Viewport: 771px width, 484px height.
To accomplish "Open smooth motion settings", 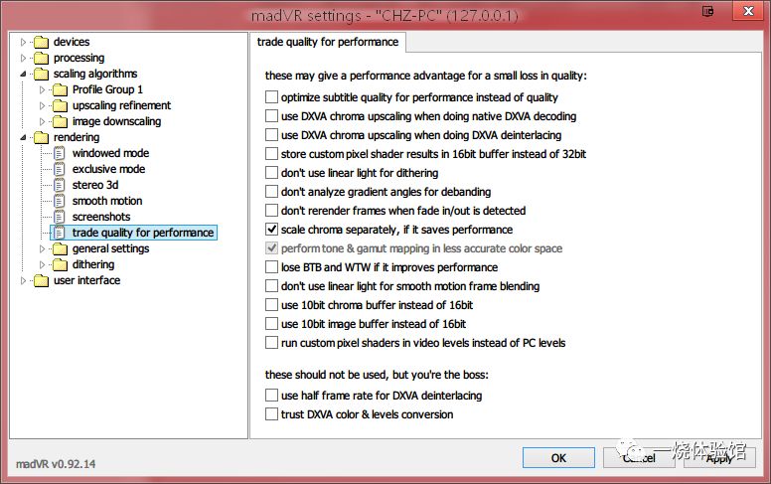I will click(107, 201).
